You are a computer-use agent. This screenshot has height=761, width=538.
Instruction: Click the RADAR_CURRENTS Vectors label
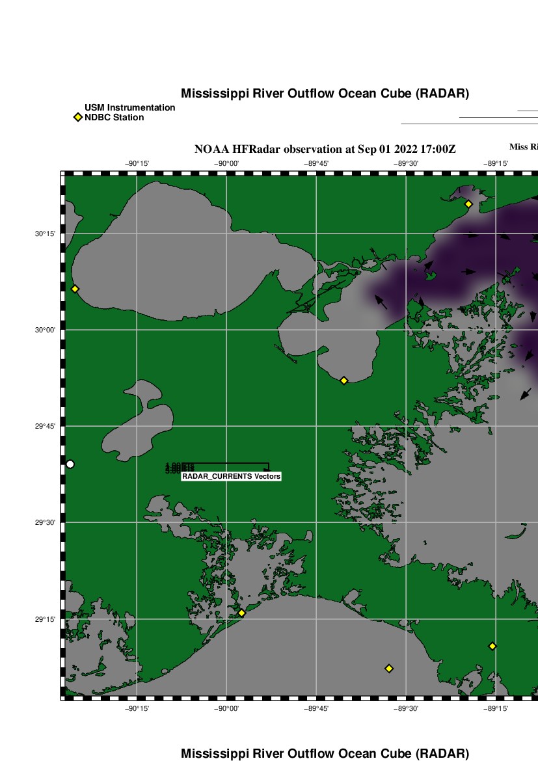tap(231, 477)
